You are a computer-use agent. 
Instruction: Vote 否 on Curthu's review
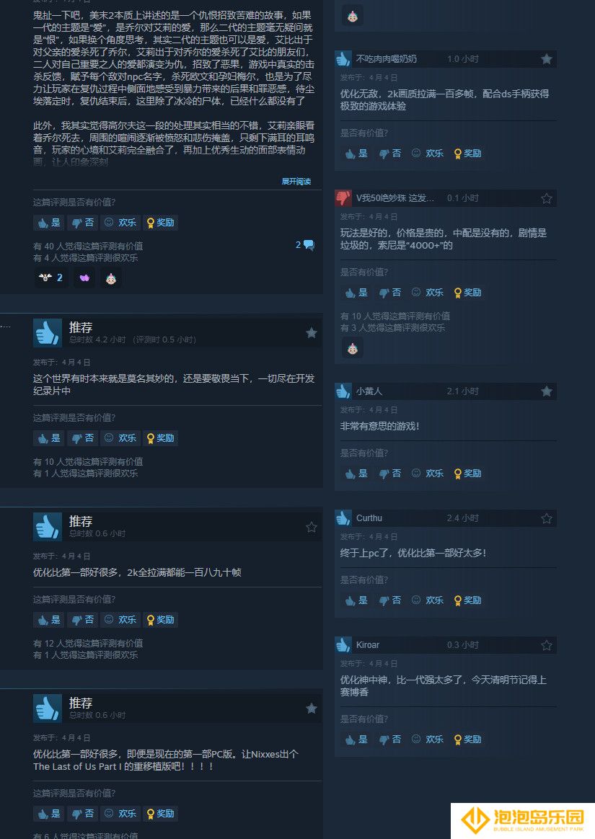pos(390,600)
